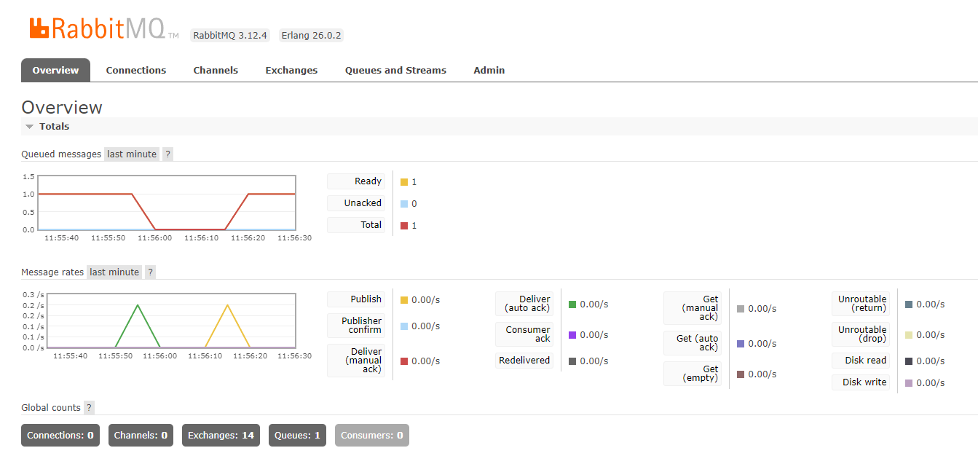The image size is (978, 456).
Task: Click the Publisher confirm label
Action: click(x=356, y=326)
